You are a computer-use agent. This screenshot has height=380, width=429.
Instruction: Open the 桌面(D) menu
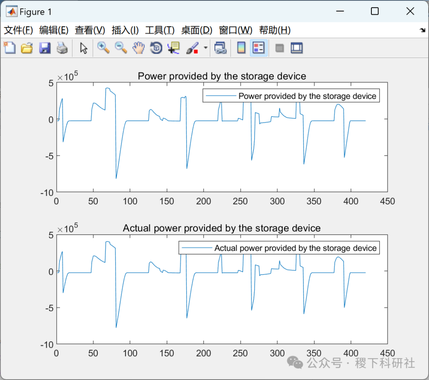(x=197, y=30)
